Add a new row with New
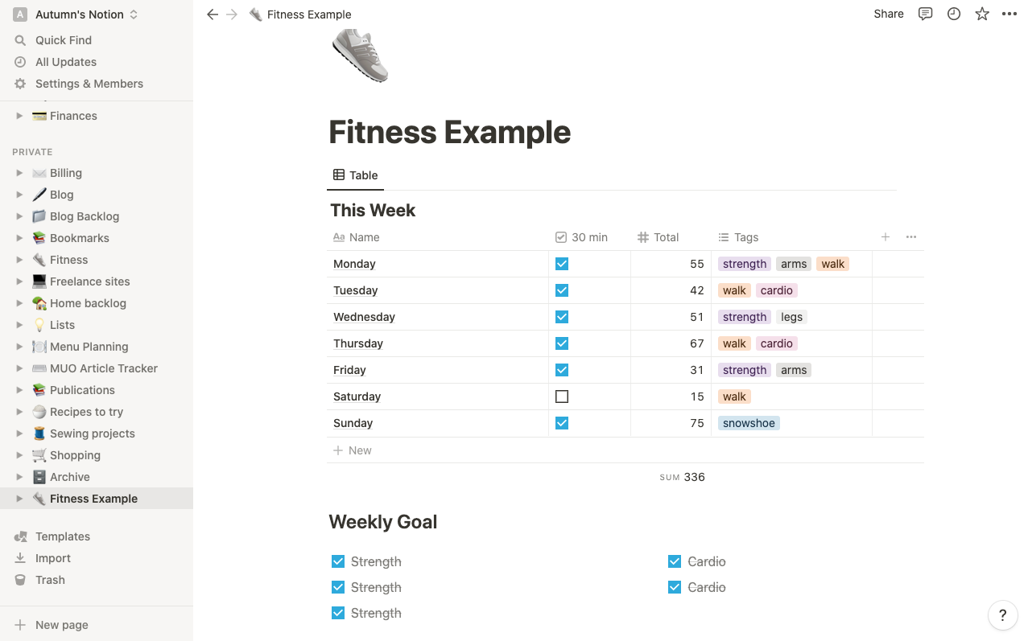Screen dimensions: 1028x641 pyautogui.click(x=353, y=450)
